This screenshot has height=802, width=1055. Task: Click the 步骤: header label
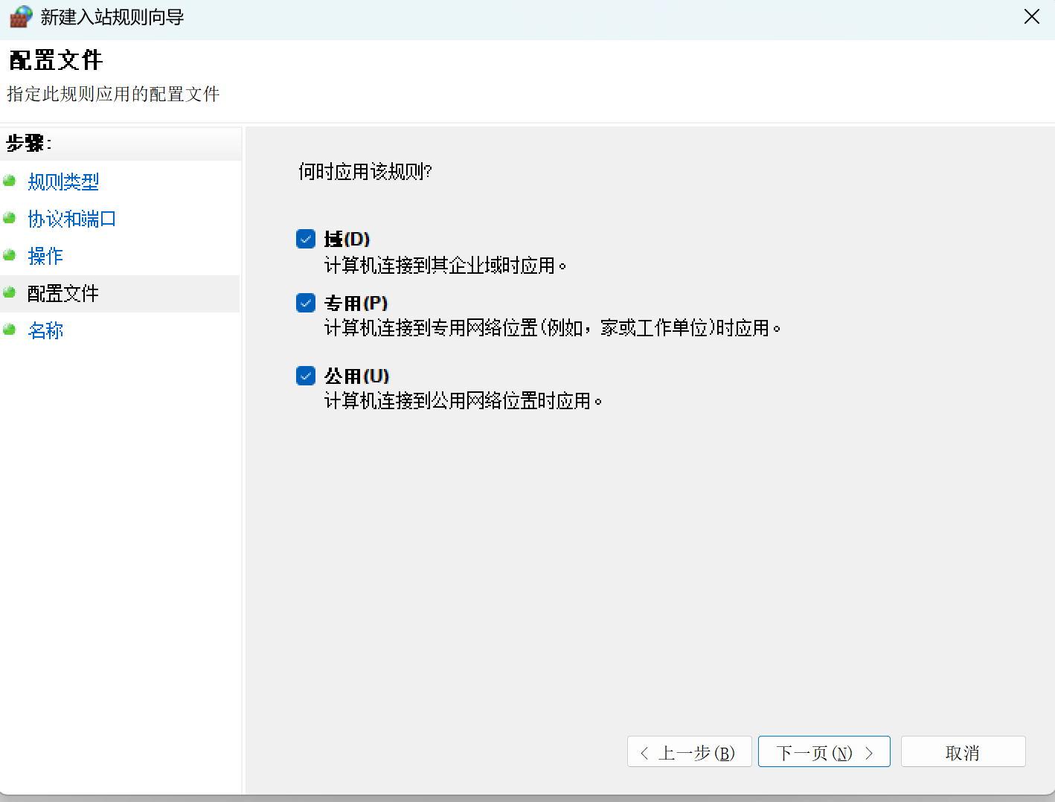[x=29, y=143]
